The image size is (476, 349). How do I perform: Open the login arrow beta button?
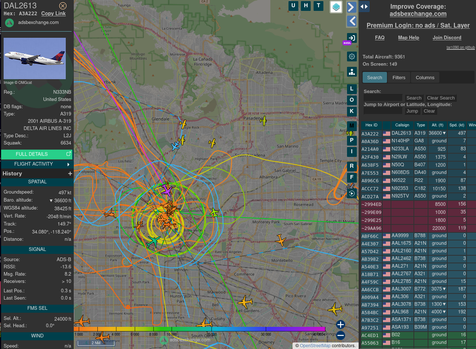click(x=351, y=38)
